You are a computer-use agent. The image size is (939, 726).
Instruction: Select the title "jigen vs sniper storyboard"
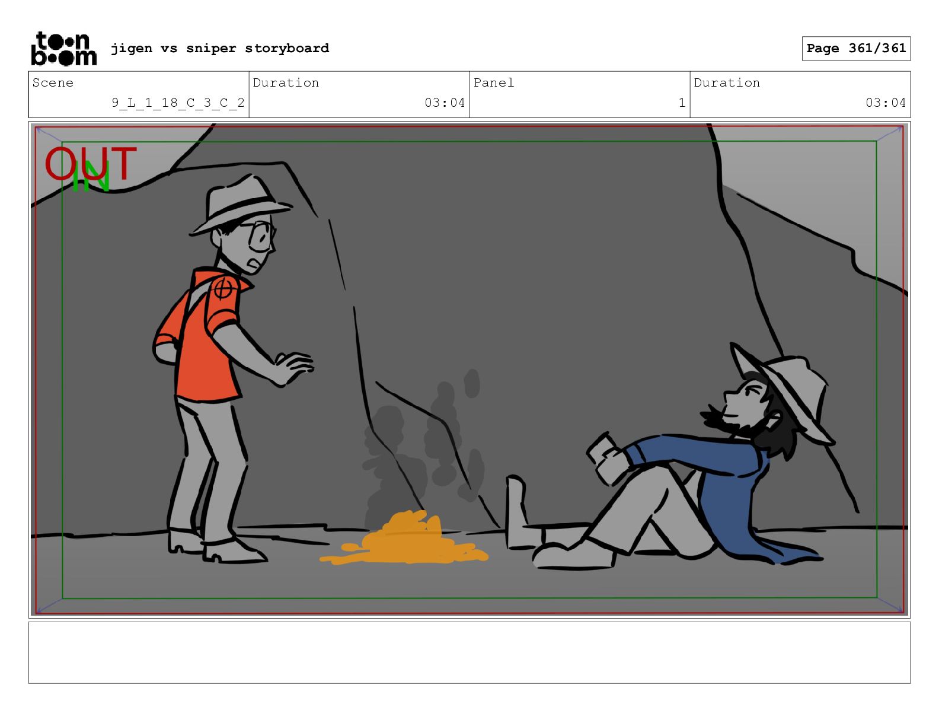coord(220,48)
